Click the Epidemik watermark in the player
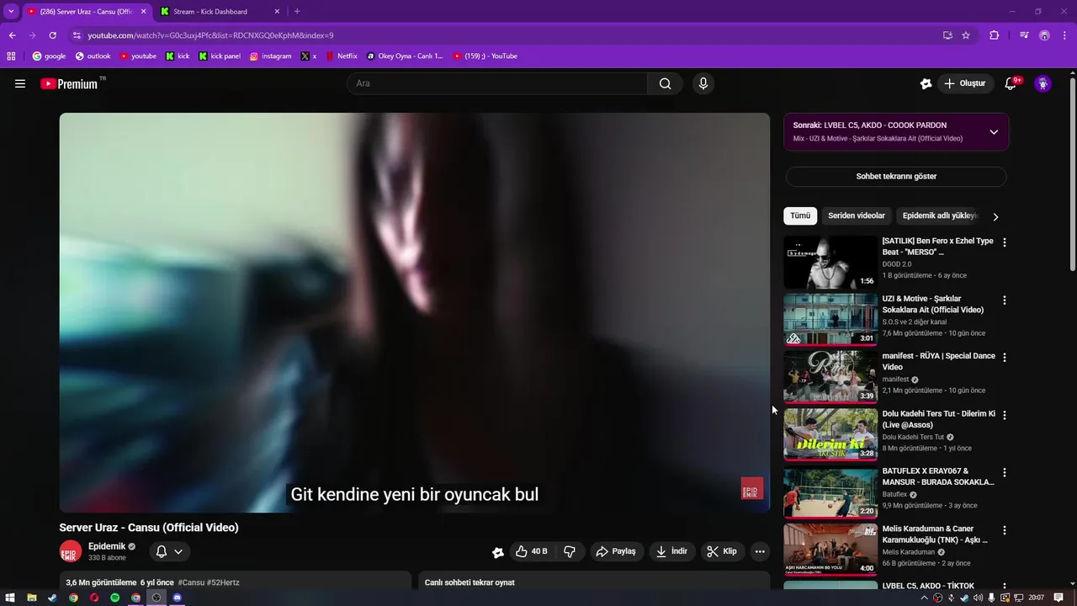This screenshot has width=1077, height=606. click(751, 488)
